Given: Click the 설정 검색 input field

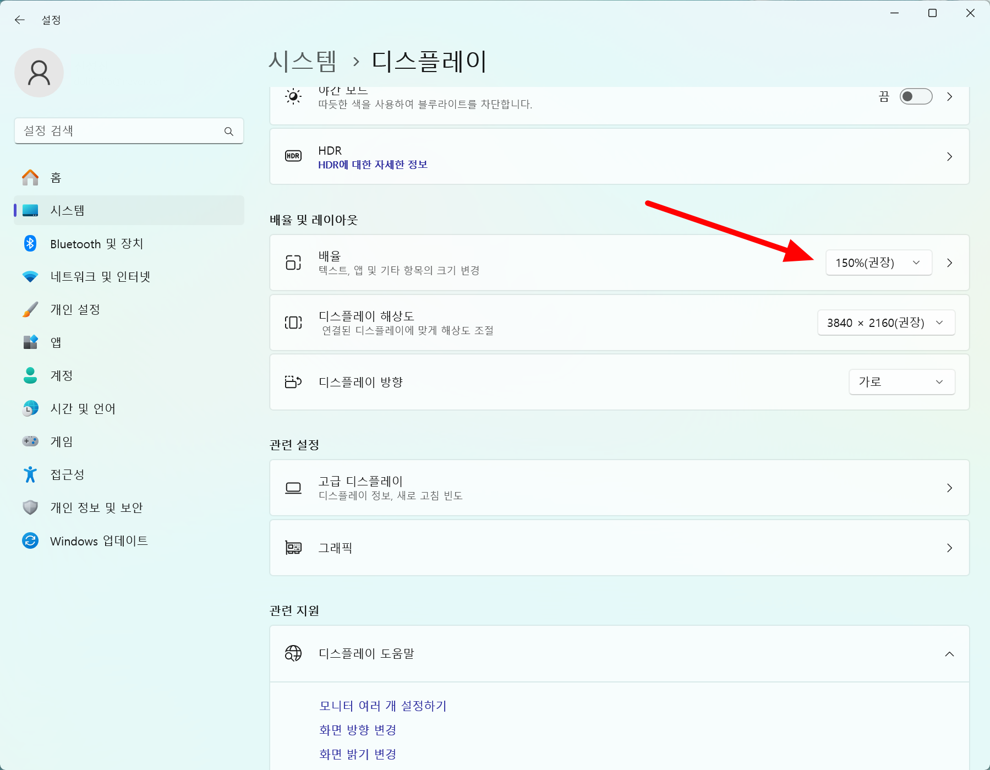Looking at the screenshot, I should tap(129, 131).
